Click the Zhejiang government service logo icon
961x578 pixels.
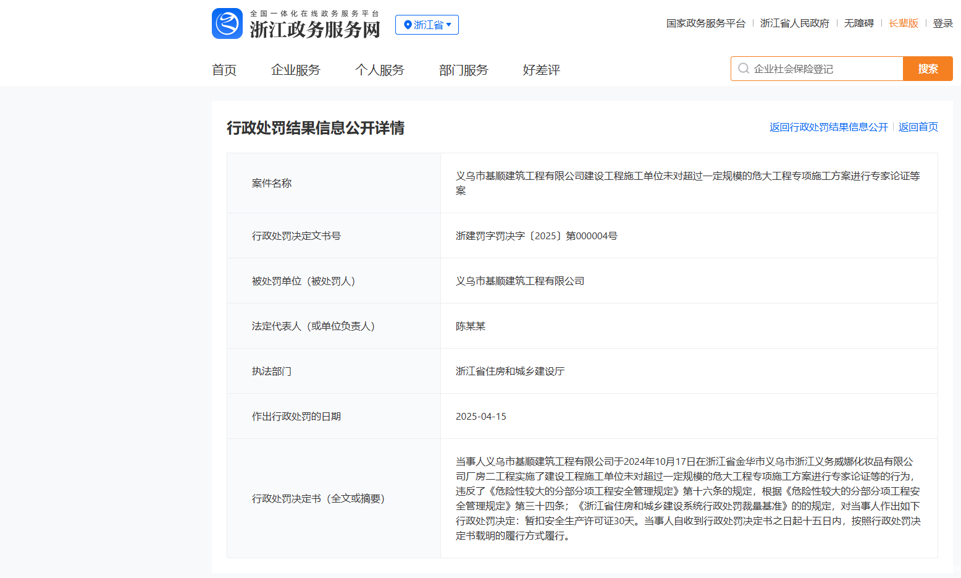[x=227, y=23]
